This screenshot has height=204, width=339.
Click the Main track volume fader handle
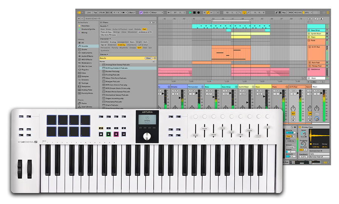pyautogui.click(x=322, y=93)
